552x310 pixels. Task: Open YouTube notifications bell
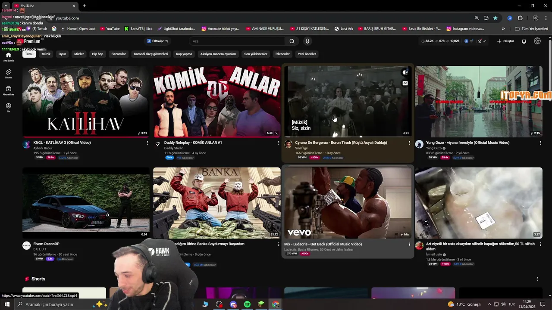(524, 41)
